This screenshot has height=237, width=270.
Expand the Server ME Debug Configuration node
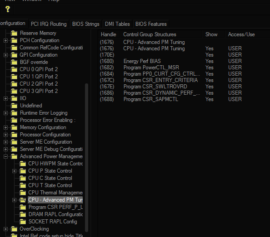point(5,149)
